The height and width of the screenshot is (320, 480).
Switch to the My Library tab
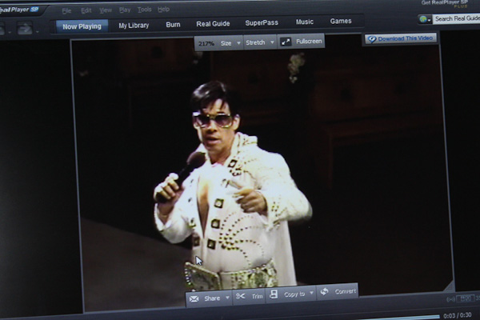click(134, 26)
